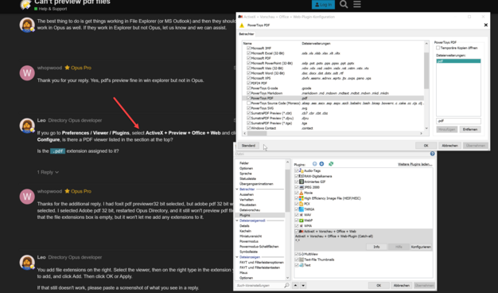
Task: Check Temporäre Kopien öffnen option
Action: pos(438,48)
